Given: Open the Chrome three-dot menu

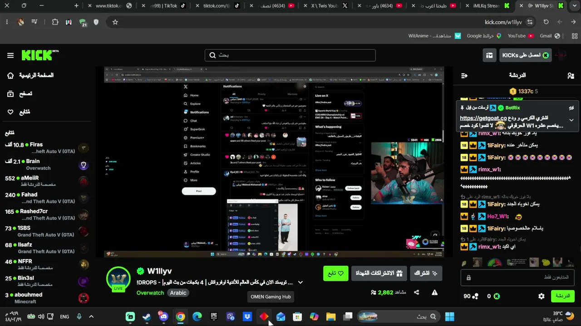Looking at the screenshot, I should point(7,22).
